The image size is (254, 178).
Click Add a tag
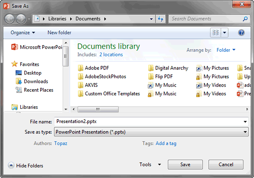click(166, 143)
